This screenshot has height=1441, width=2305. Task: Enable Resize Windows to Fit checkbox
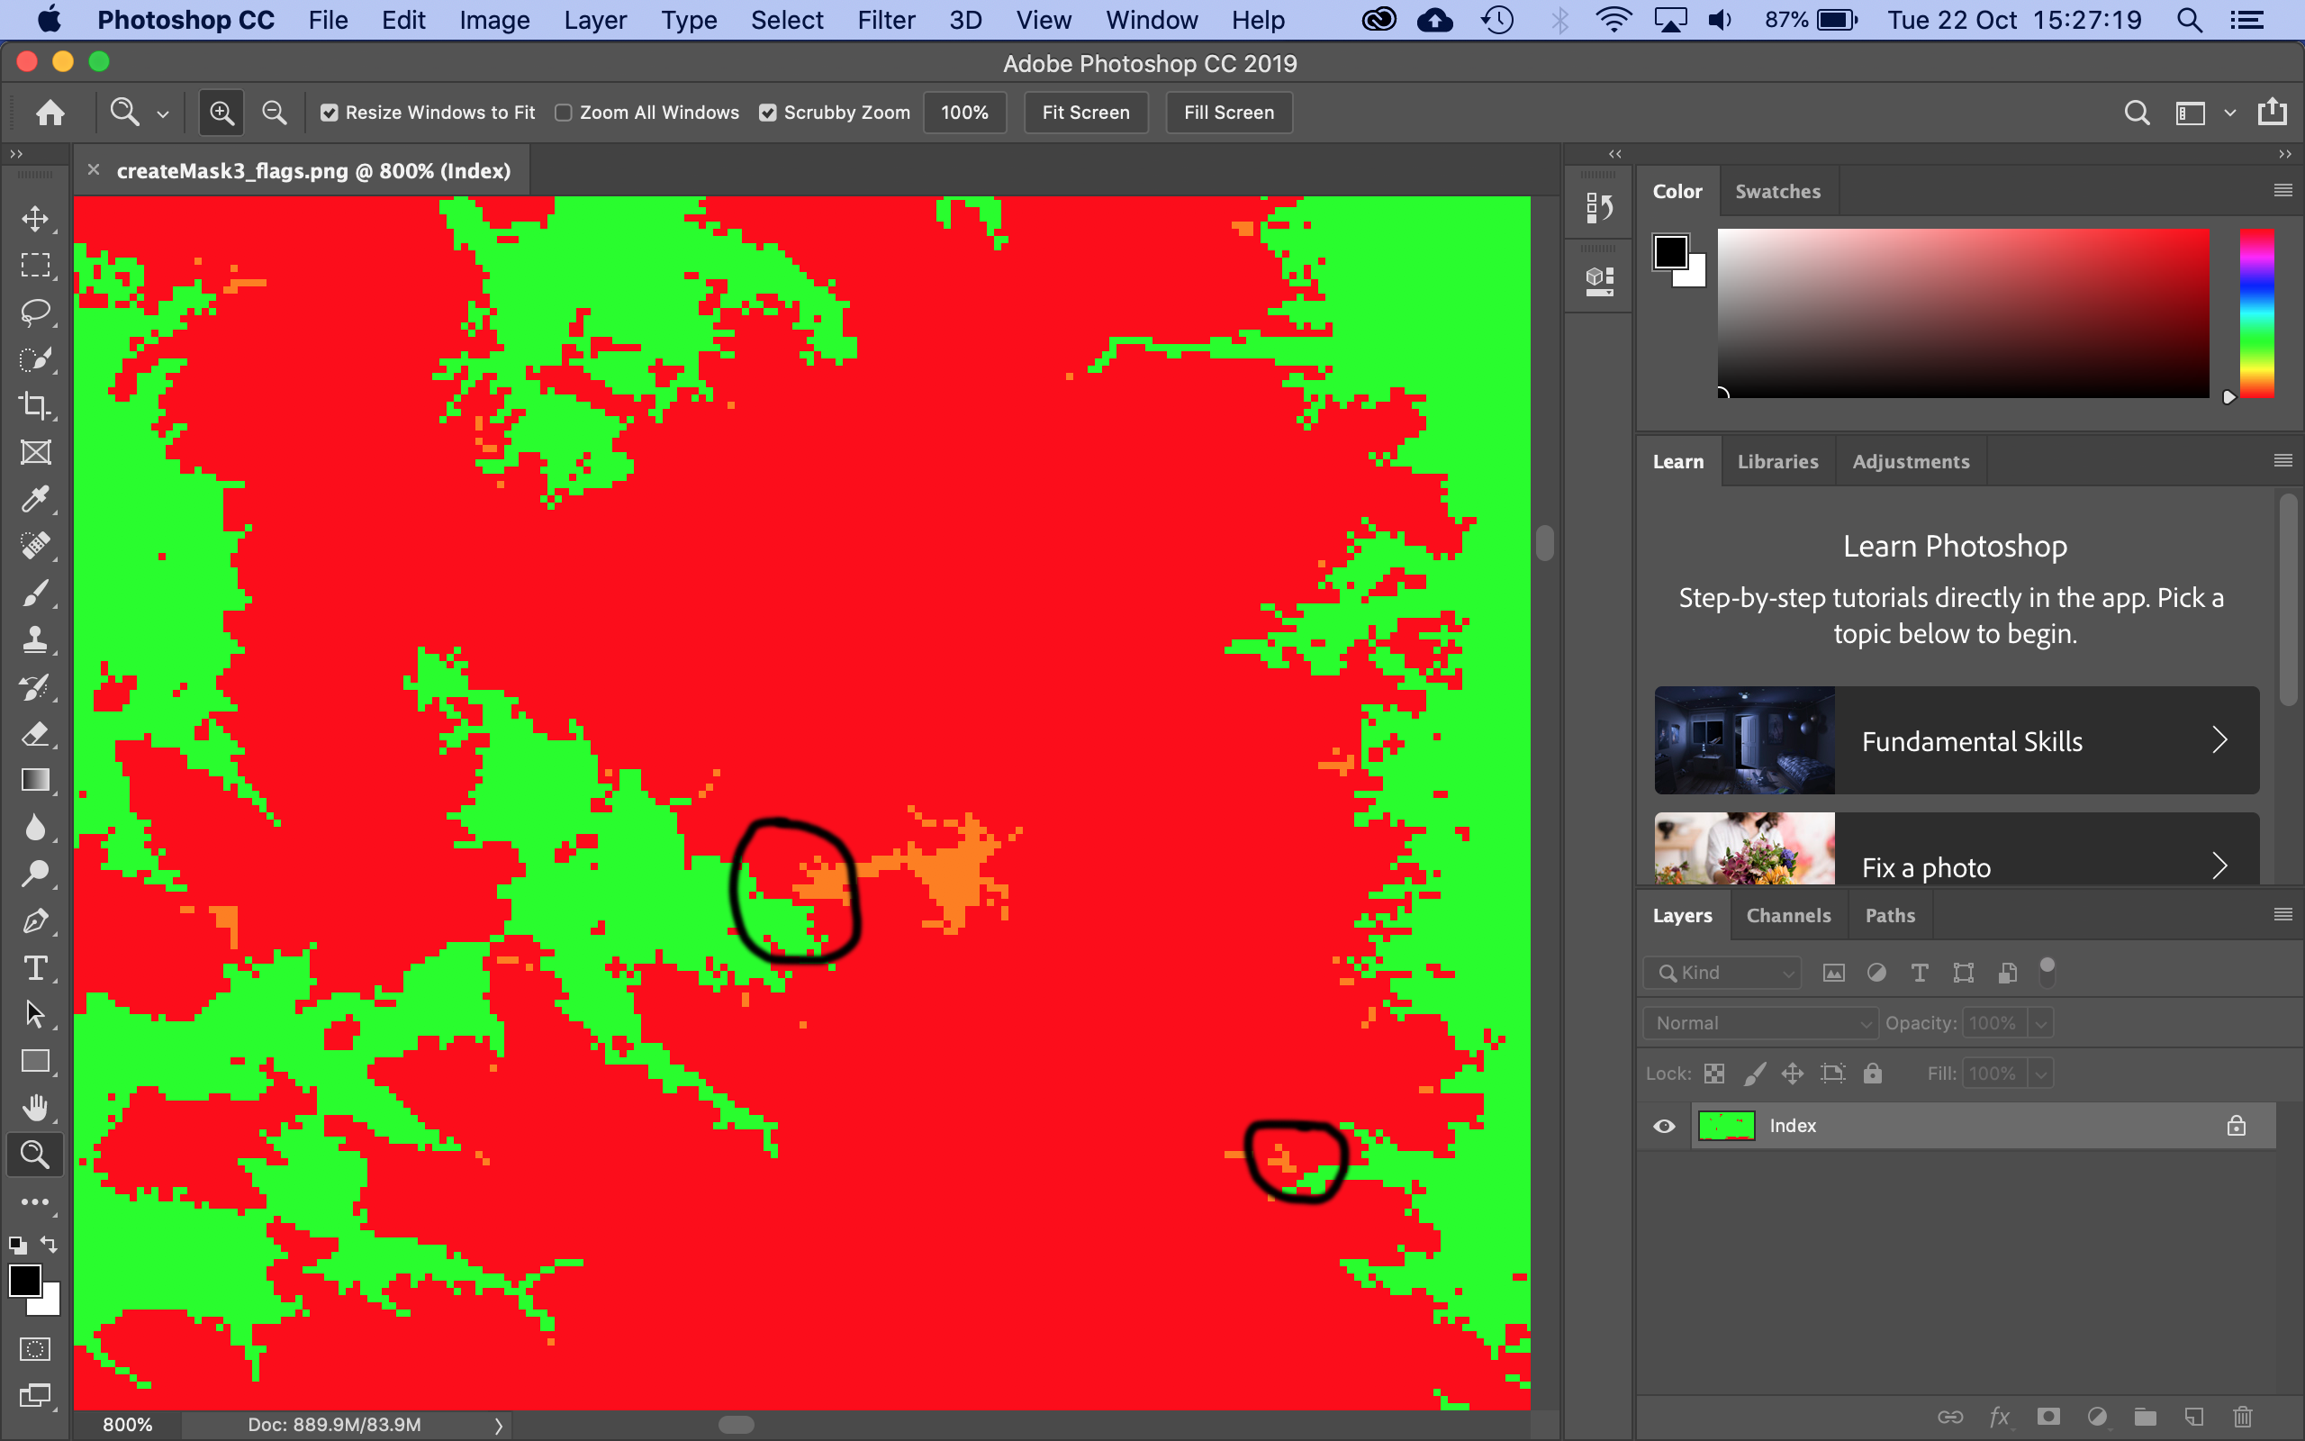coord(327,112)
